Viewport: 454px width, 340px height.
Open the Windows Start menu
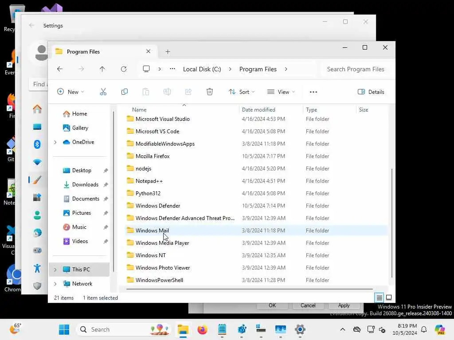click(64, 329)
